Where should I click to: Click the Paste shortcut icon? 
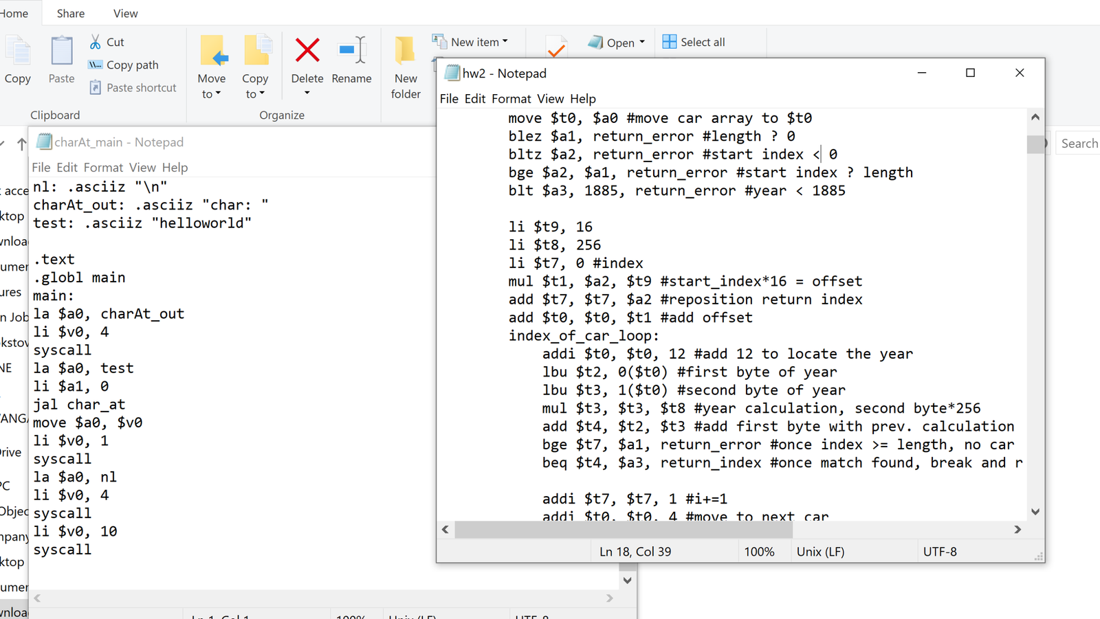(96, 87)
